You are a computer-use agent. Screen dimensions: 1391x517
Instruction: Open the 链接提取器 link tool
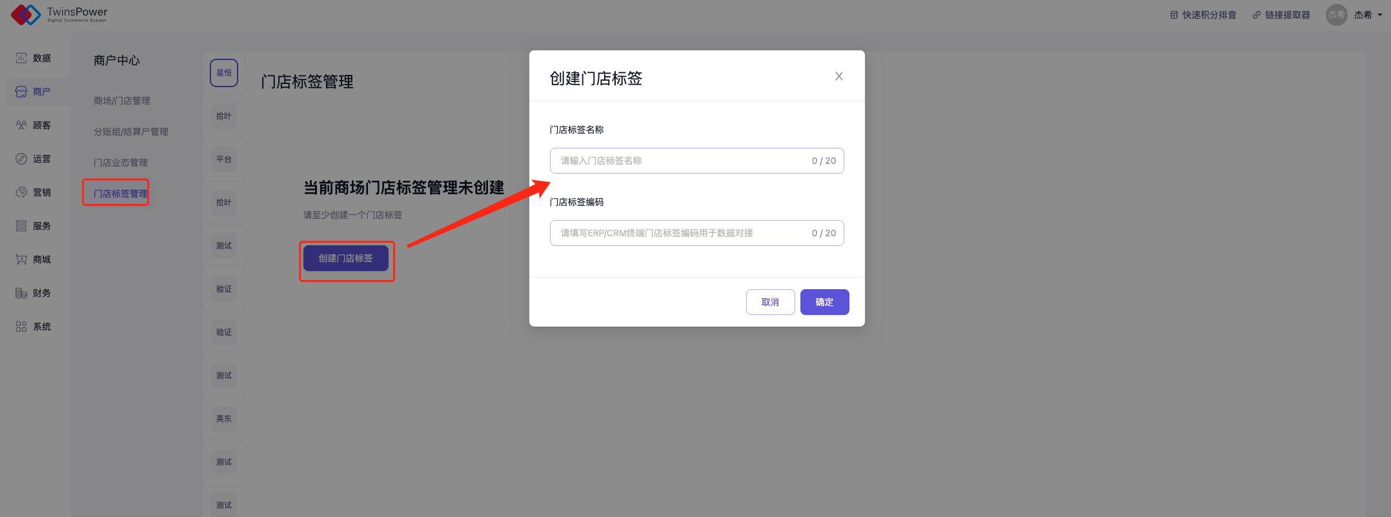click(x=1281, y=15)
